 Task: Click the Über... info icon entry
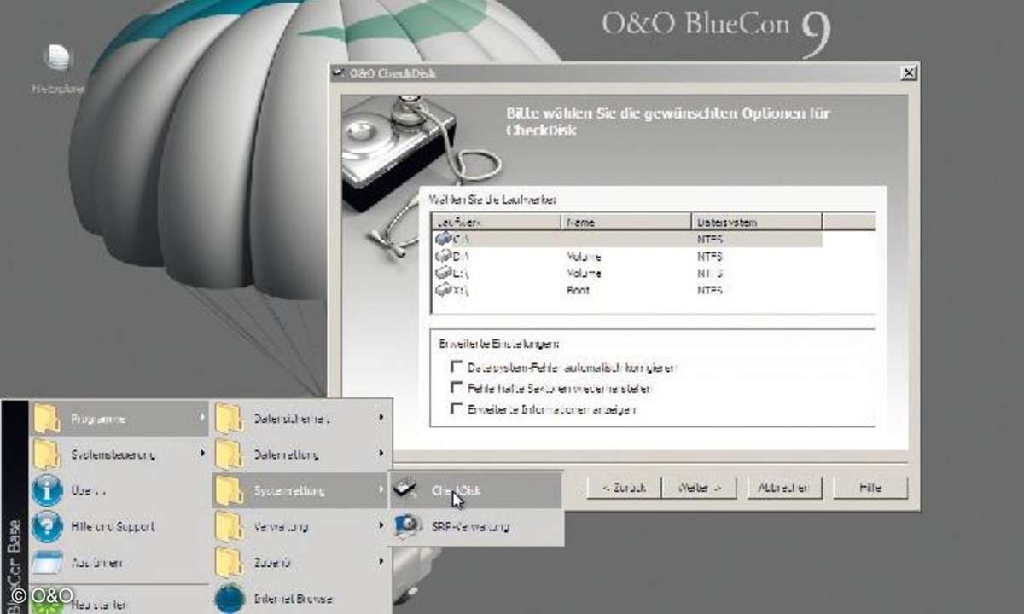click(48, 491)
